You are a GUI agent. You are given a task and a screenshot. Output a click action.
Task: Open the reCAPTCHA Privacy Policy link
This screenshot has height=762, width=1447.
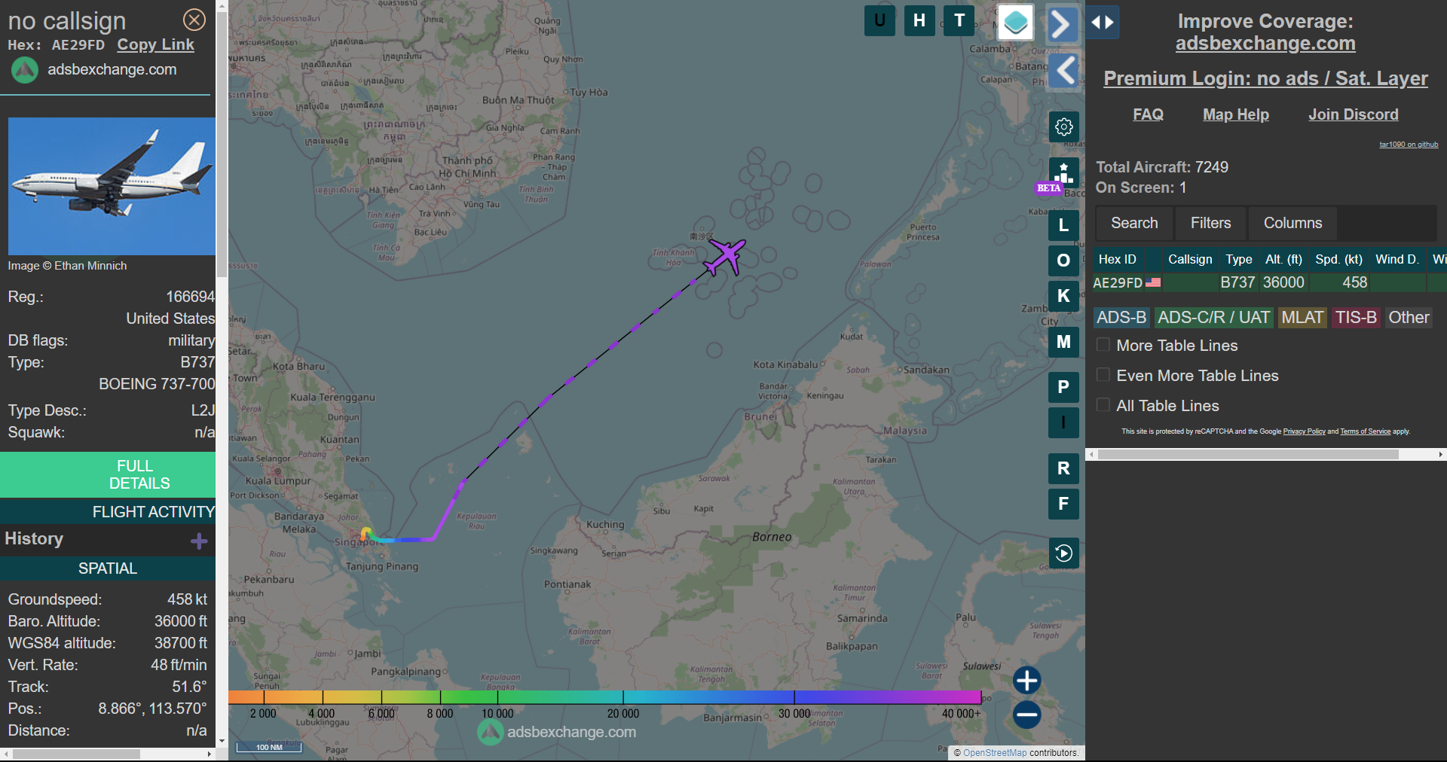coord(1304,431)
